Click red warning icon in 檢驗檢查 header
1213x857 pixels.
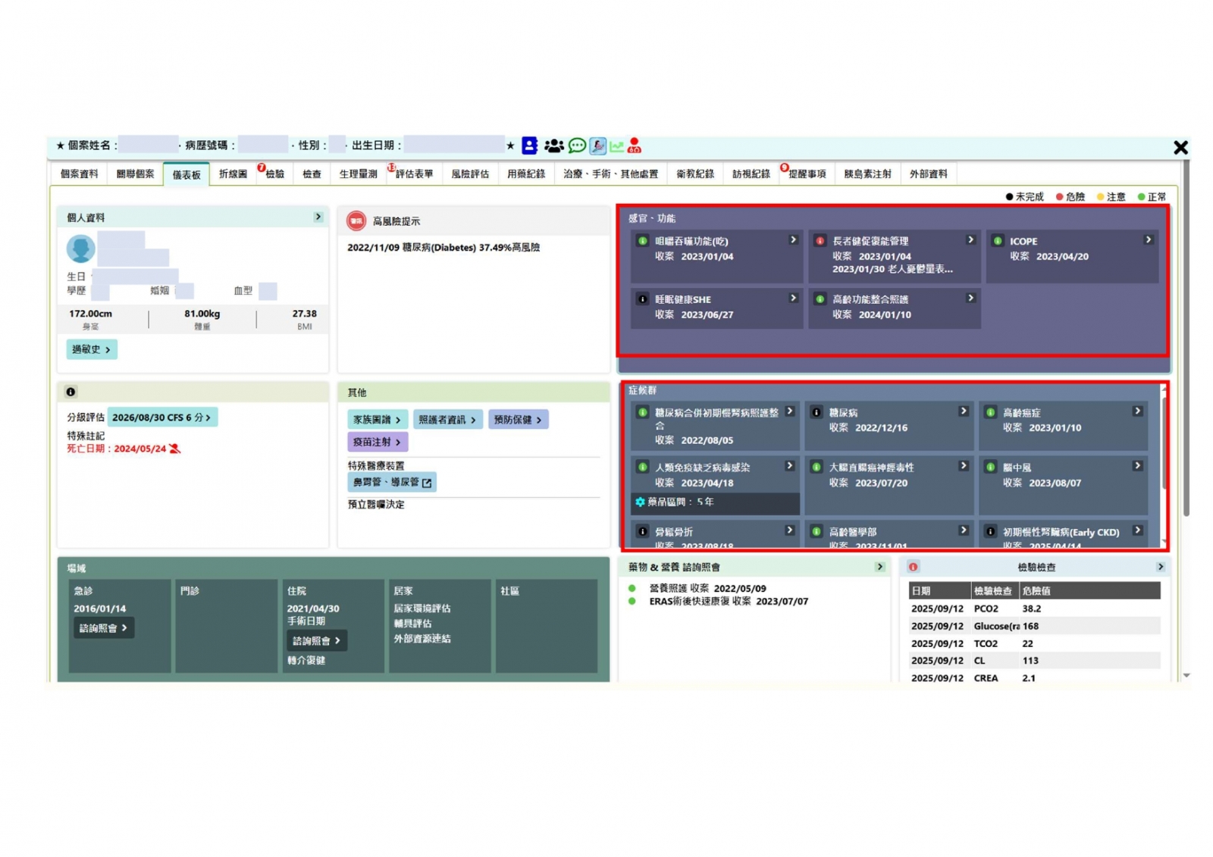(x=914, y=567)
